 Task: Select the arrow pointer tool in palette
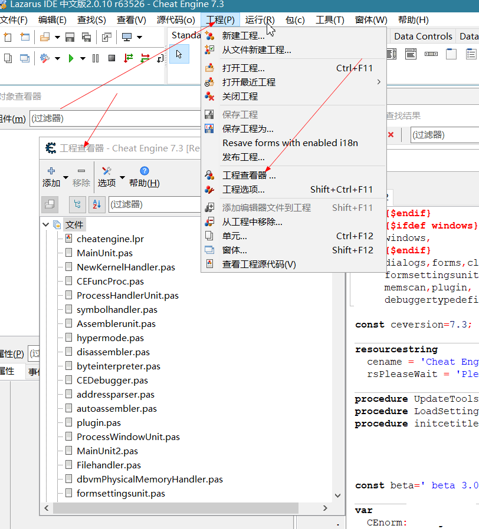click(x=179, y=54)
